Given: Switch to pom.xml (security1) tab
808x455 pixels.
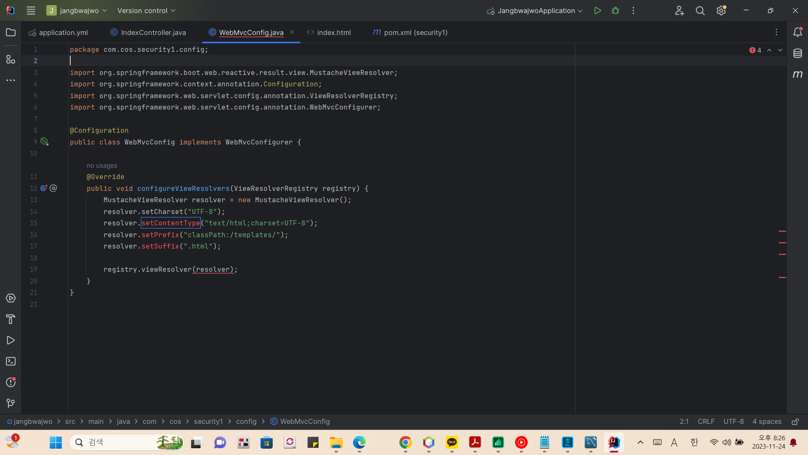Looking at the screenshot, I should [410, 32].
